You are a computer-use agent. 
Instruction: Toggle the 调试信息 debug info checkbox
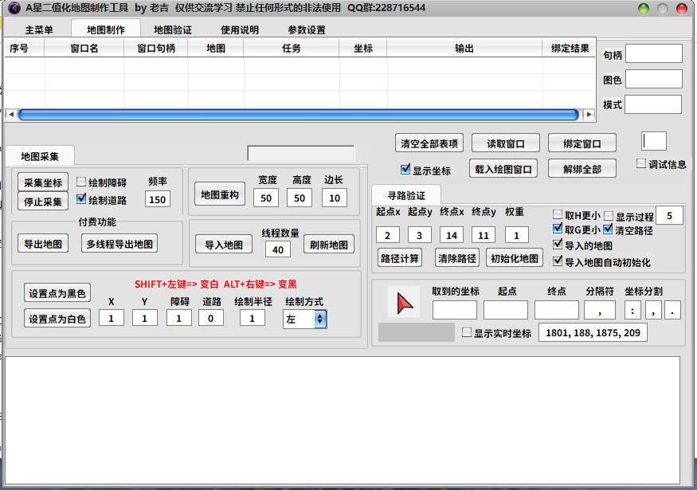pyautogui.click(x=640, y=163)
